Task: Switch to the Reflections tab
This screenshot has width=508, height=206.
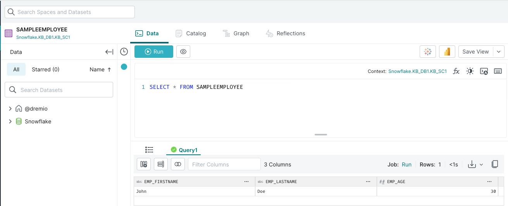Action: pos(286,33)
